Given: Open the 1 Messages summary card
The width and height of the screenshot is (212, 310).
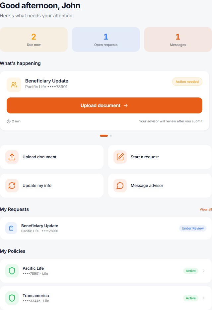Looking at the screenshot, I should click(178, 39).
